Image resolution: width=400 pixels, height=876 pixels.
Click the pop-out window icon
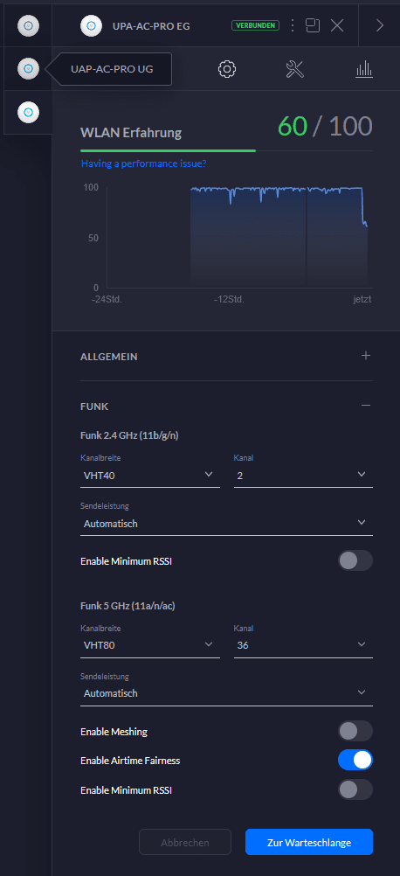313,25
